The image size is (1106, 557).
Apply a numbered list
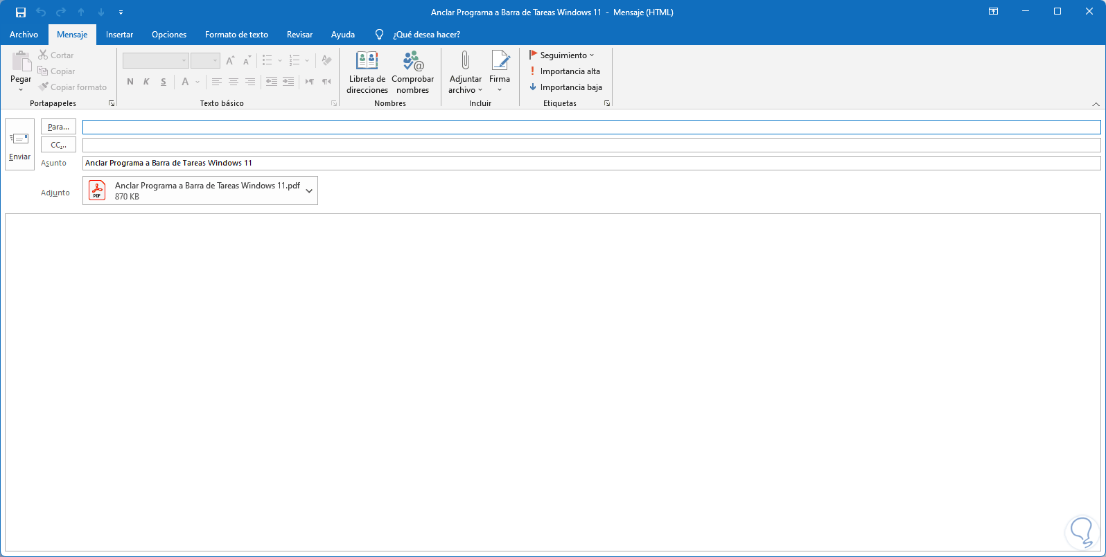pyautogui.click(x=295, y=61)
